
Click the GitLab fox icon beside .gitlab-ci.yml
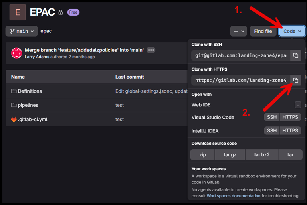[x=14, y=119]
